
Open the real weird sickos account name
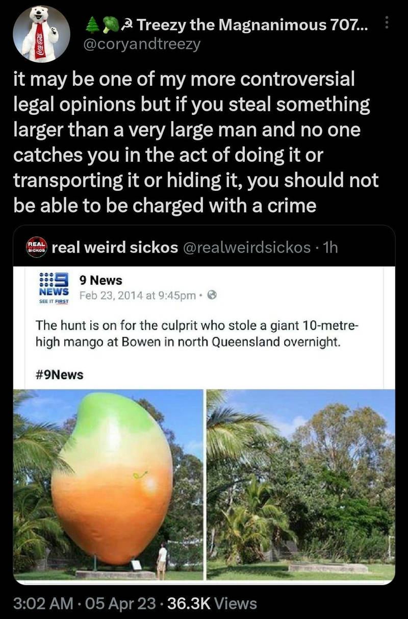[115, 247]
